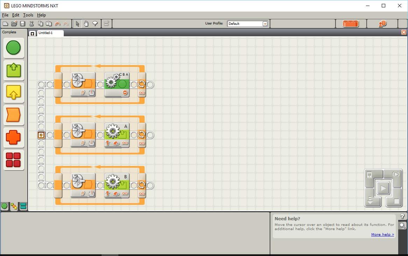Close the program with the red X
The image size is (408, 256).
coord(403,32)
